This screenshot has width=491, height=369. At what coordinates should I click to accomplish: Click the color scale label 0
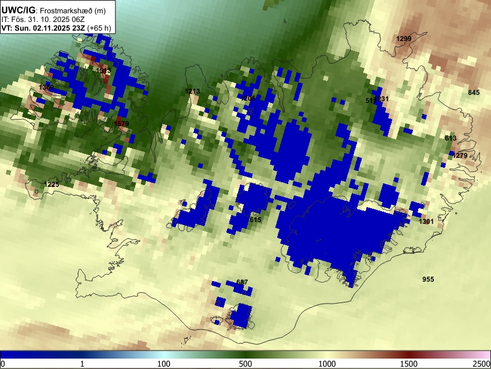[3, 364]
